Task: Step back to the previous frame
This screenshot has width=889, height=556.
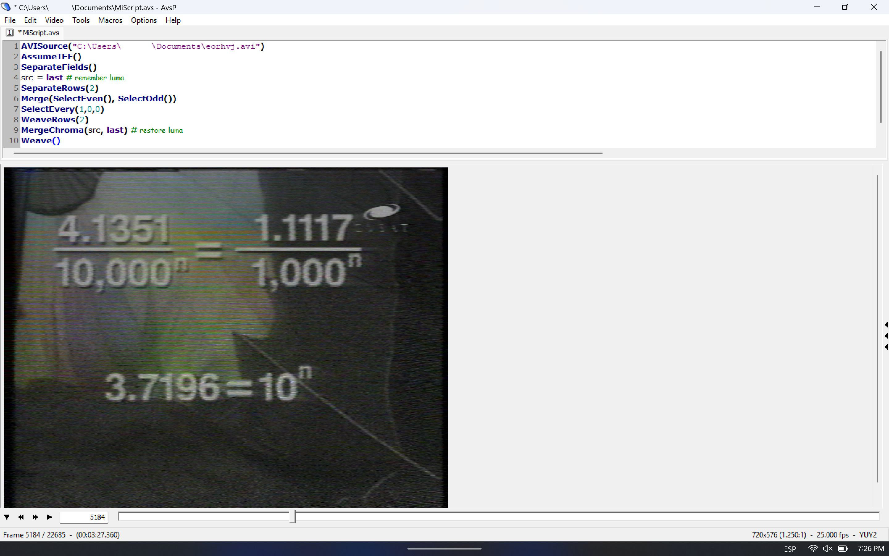Action: click(21, 517)
